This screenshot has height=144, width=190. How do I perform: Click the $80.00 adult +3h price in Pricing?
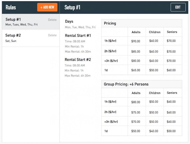pyautogui.click(x=136, y=61)
